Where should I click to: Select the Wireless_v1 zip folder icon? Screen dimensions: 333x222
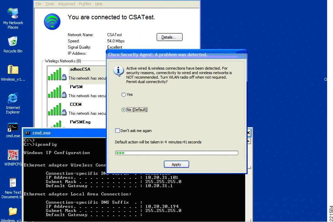click(x=13, y=73)
